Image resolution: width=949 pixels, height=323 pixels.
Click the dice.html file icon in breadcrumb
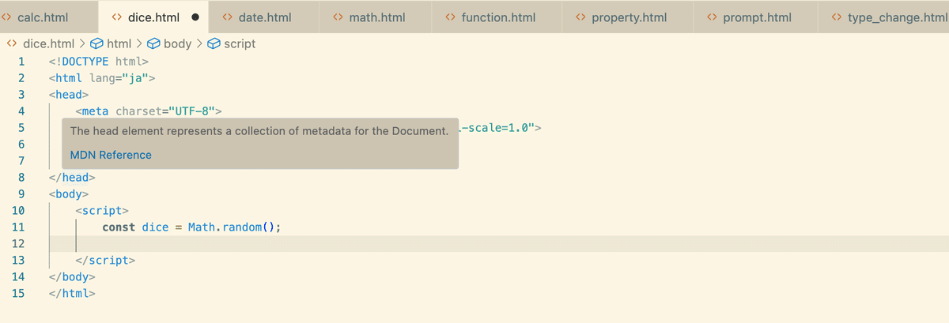(x=12, y=43)
